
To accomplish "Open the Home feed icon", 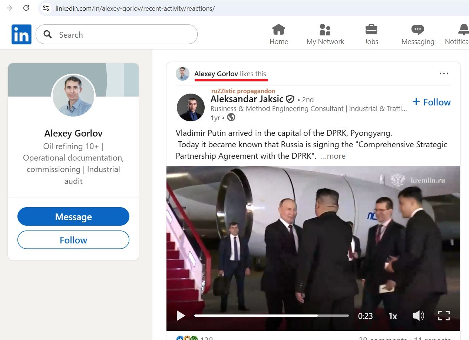I will click(278, 30).
